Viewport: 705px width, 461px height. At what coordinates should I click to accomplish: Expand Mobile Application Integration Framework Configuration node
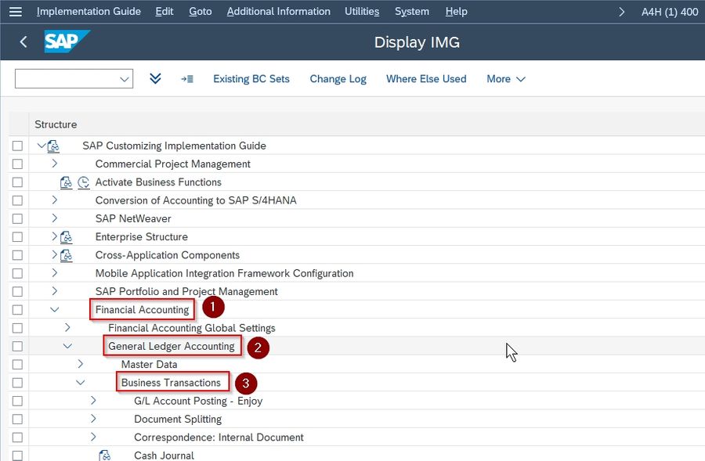click(x=54, y=272)
